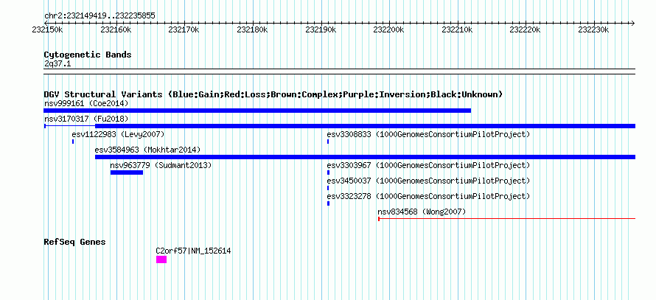The width and height of the screenshot is (656, 300).
Task: Open the nsv834568 (Wong2007) label
Action: coord(422,212)
